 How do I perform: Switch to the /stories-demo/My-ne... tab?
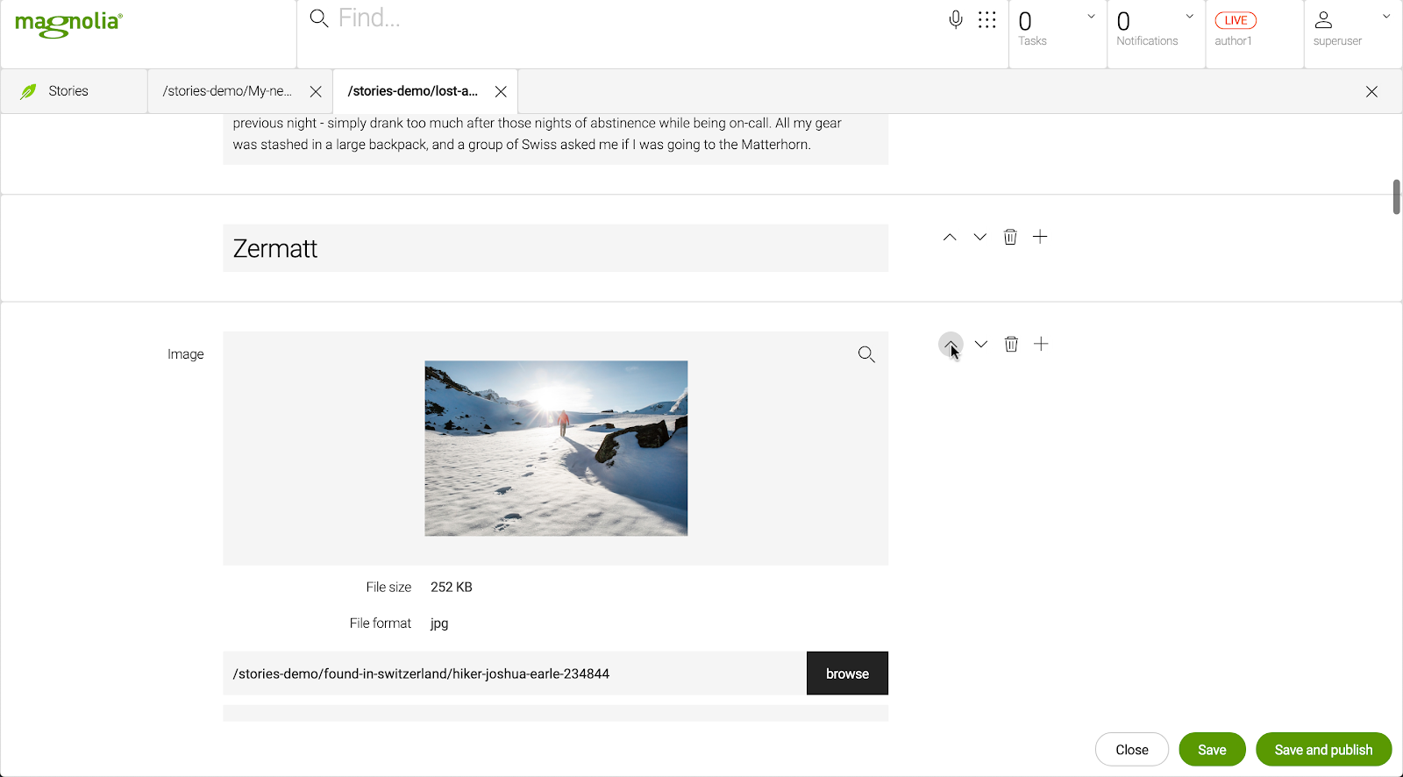(x=228, y=90)
